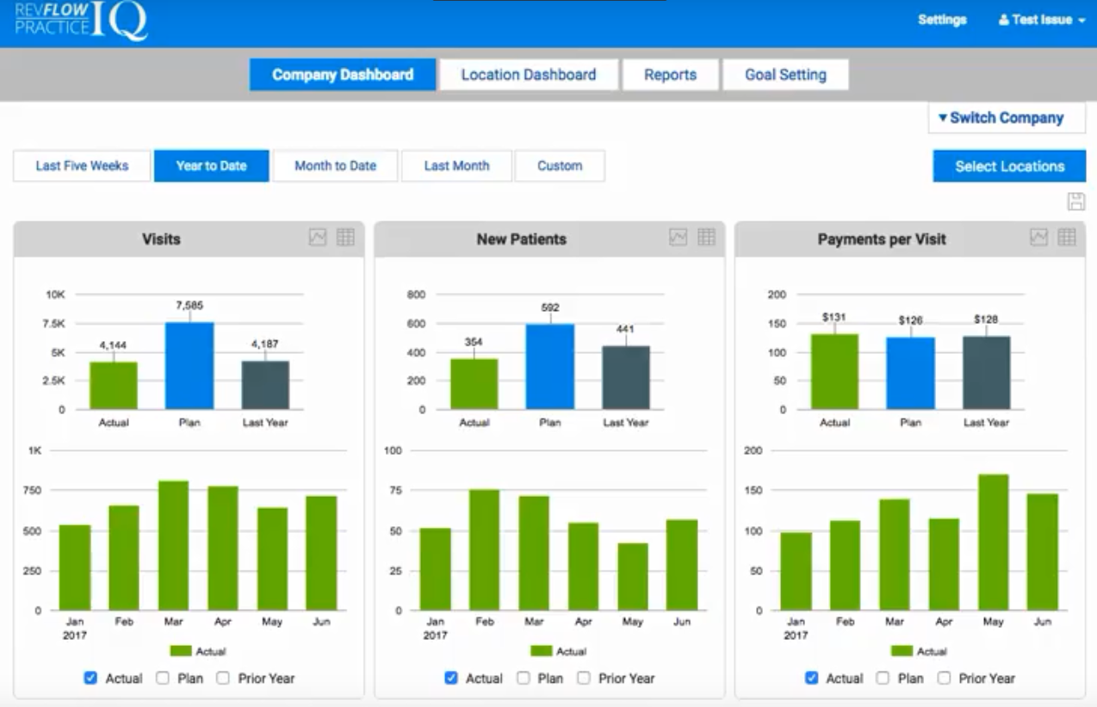Uncheck Actual checkbox under New Patients chart
The image size is (1097, 707).
pyautogui.click(x=451, y=678)
